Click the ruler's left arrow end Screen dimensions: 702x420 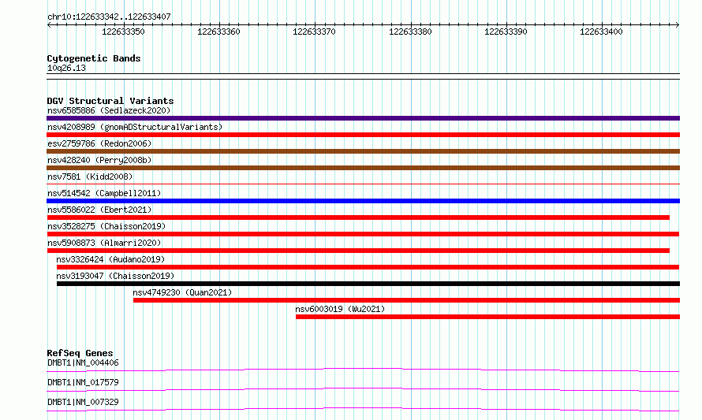tap(49, 25)
